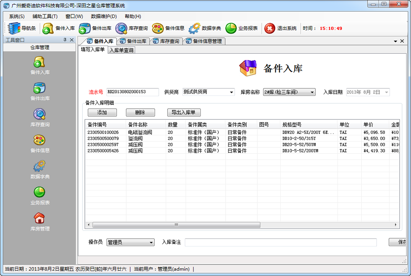The image size is (411, 276).
Task: Open the 库房名称 combo box
Action: 312,92
